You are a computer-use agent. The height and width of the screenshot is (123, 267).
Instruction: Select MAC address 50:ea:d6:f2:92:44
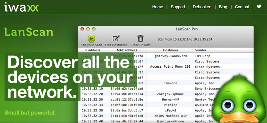[127, 121]
